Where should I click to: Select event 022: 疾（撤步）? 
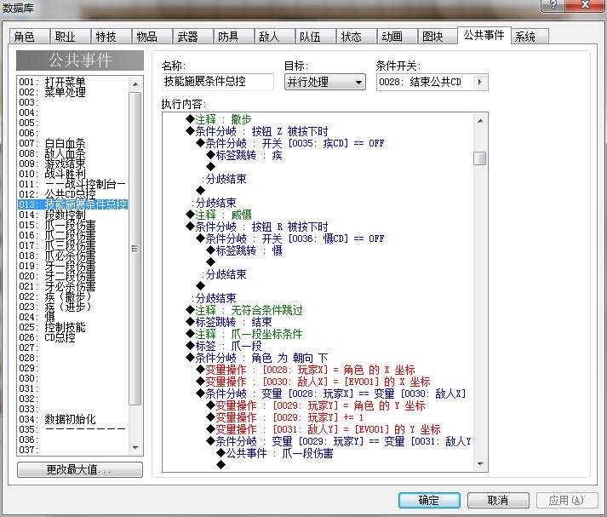pyautogui.click(x=72, y=296)
